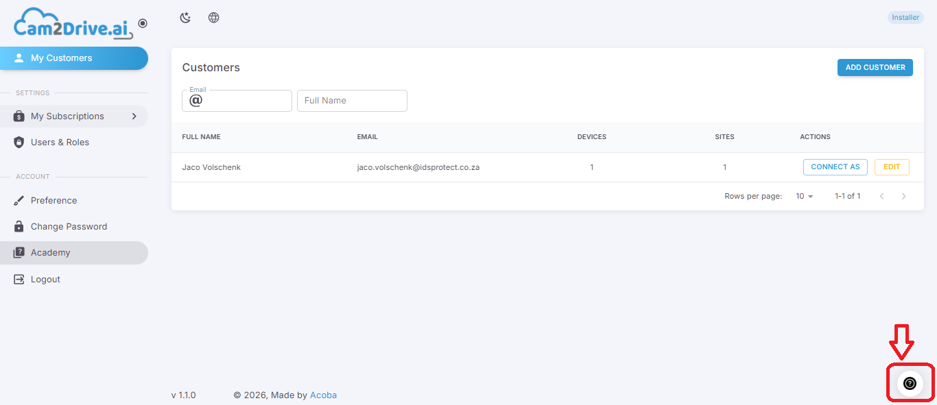Click the Change Password lock icon
The image size is (937, 405).
pos(19,227)
